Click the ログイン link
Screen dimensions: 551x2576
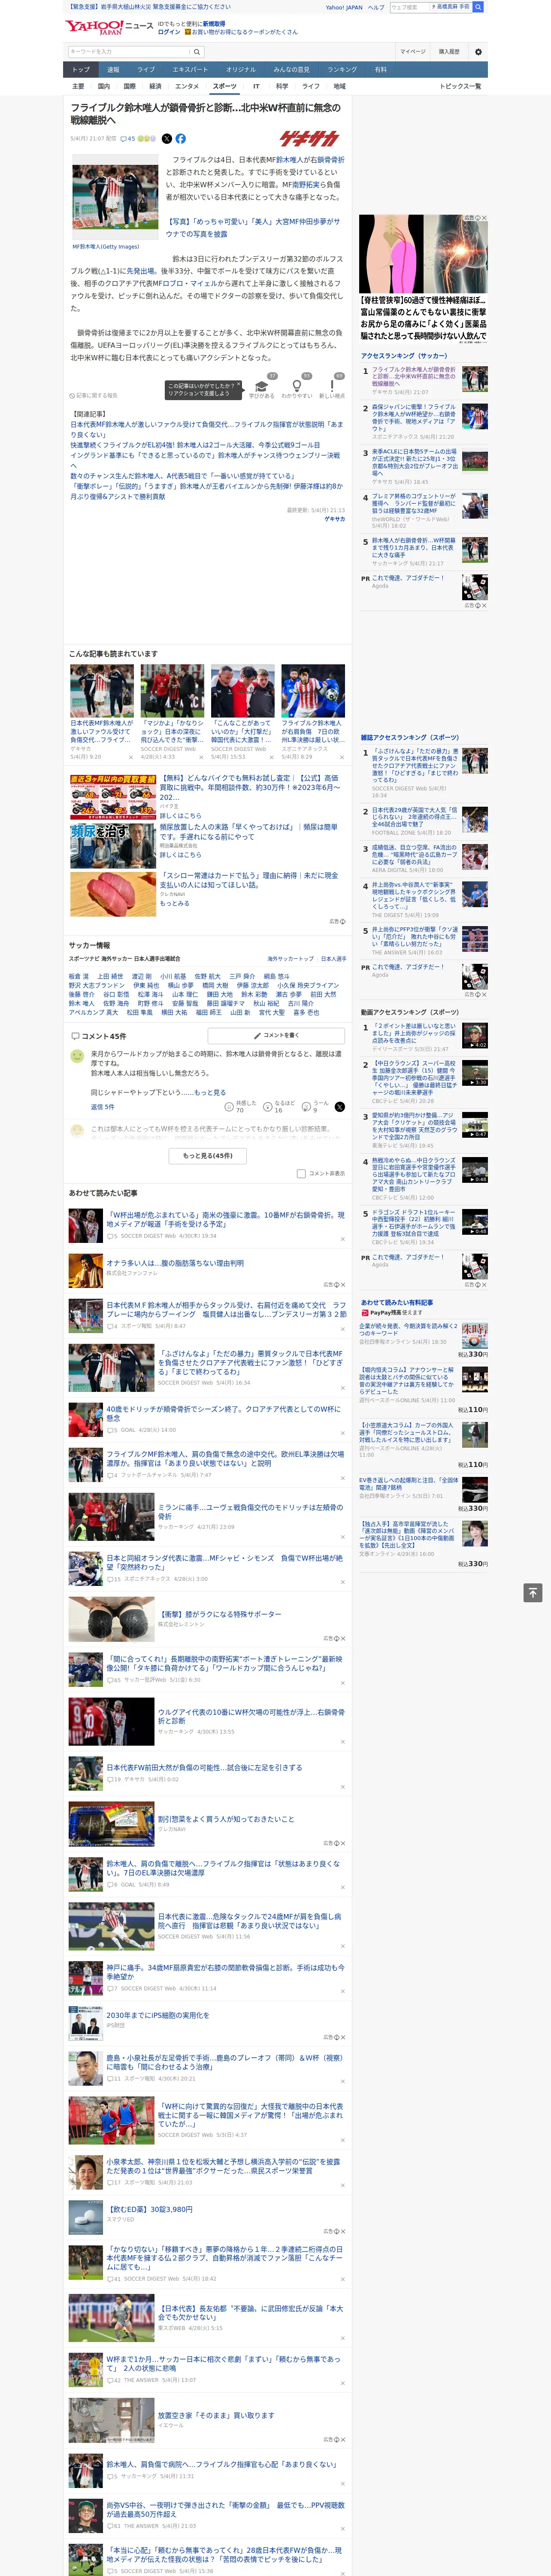coord(169,32)
